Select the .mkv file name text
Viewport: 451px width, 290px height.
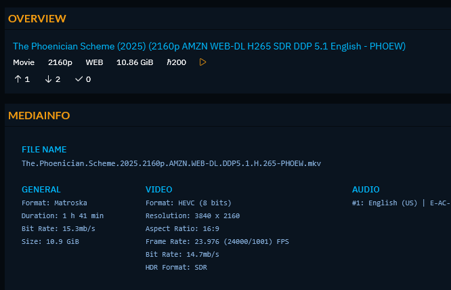pyautogui.click(x=171, y=163)
